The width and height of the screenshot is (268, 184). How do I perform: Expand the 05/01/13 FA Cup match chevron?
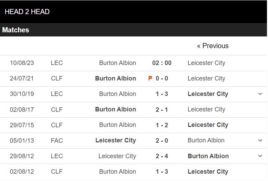tap(260, 140)
